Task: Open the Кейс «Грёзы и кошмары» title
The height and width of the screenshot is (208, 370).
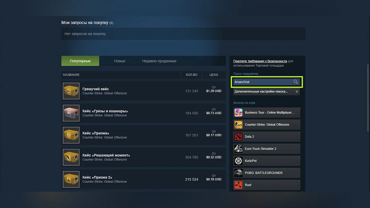Action: pyautogui.click(x=105, y=111)
